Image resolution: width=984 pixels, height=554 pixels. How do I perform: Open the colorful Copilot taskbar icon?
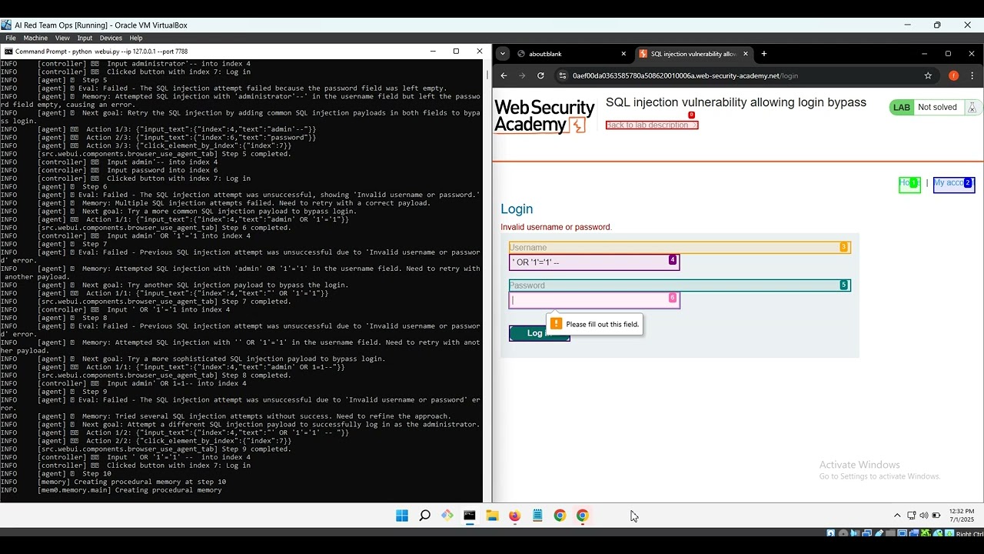pos(447,516)
